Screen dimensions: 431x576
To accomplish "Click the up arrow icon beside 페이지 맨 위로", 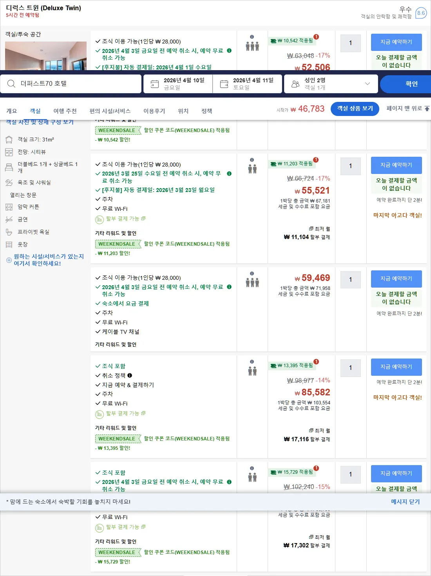I will click(x=427, y=109).
